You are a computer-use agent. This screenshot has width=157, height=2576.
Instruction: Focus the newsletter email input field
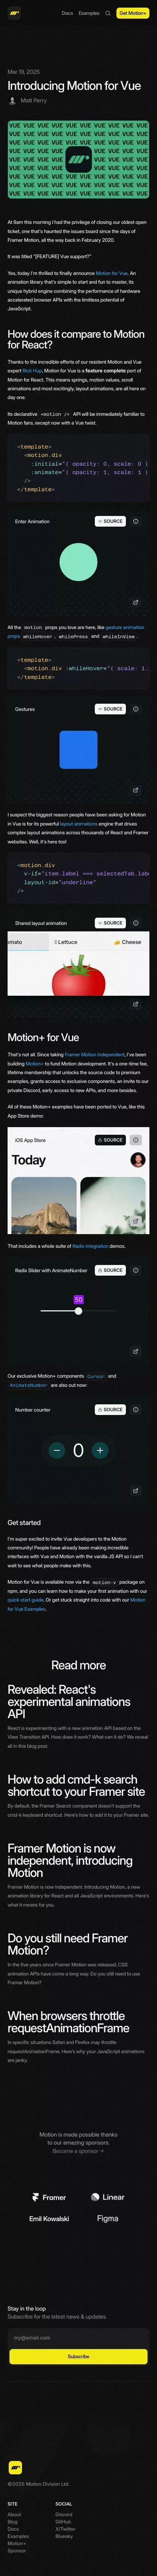click(x=78, y=2338)
